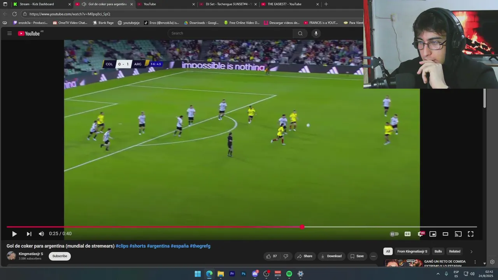Screen dimensions: 498x280
Task: Open youtubejeje bookmark
Action: pos(129,23)
